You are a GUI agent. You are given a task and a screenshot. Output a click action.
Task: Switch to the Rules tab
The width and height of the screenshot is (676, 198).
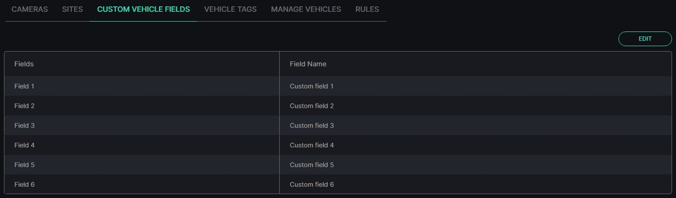[x=367, y=9]
